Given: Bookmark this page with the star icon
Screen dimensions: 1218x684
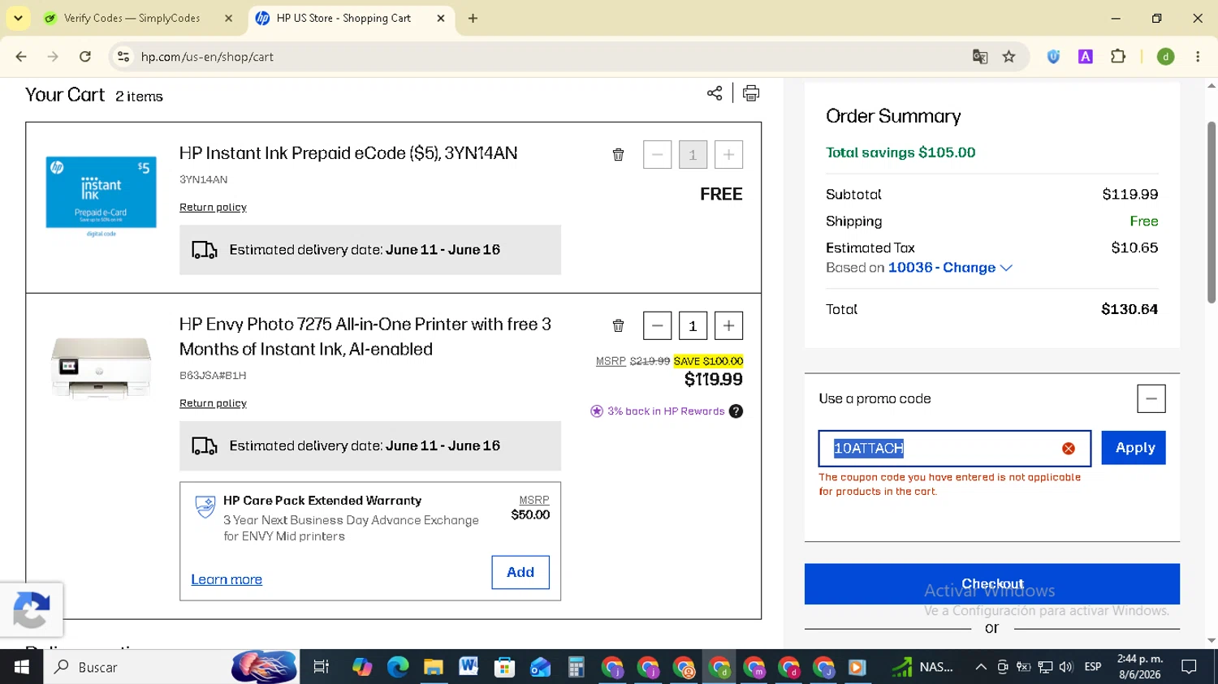Looking at the screenshot, I should (x=1009, y=56).
